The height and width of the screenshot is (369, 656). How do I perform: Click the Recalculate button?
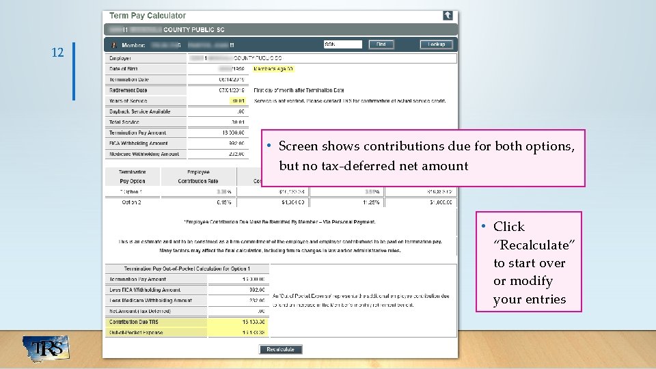pos(281,349)
